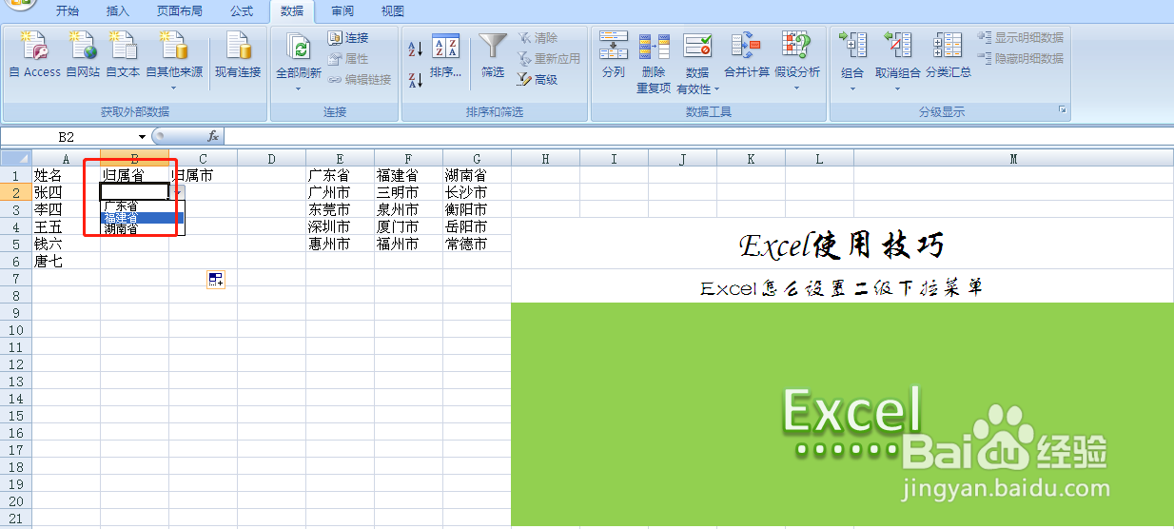Select cell containing 常德市
The image size is (1174, 529).
coord(477,244)
